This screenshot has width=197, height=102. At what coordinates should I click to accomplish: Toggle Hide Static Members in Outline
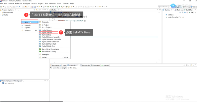click(187, 12)
